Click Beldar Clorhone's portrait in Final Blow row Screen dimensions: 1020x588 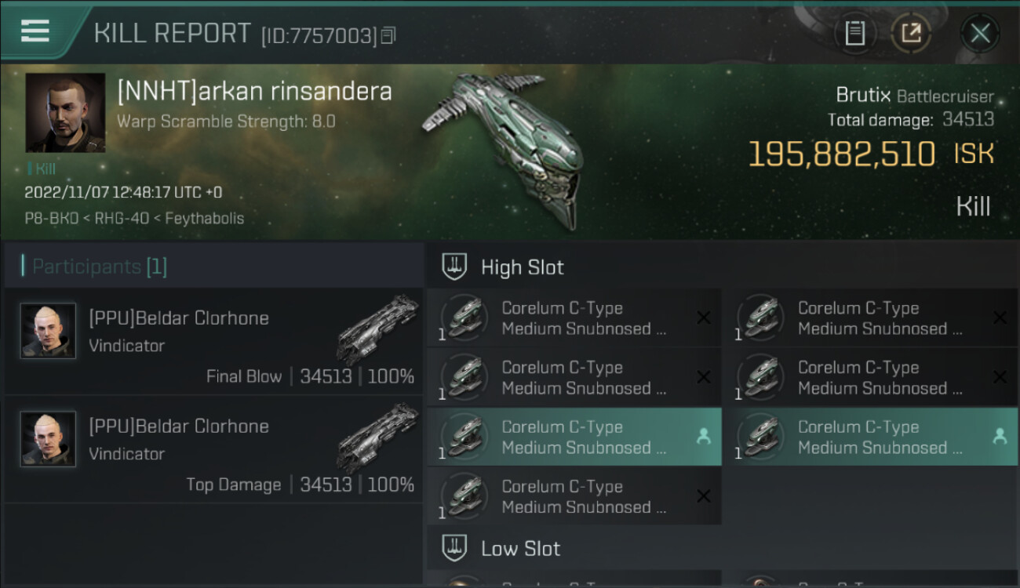[49, 331]
